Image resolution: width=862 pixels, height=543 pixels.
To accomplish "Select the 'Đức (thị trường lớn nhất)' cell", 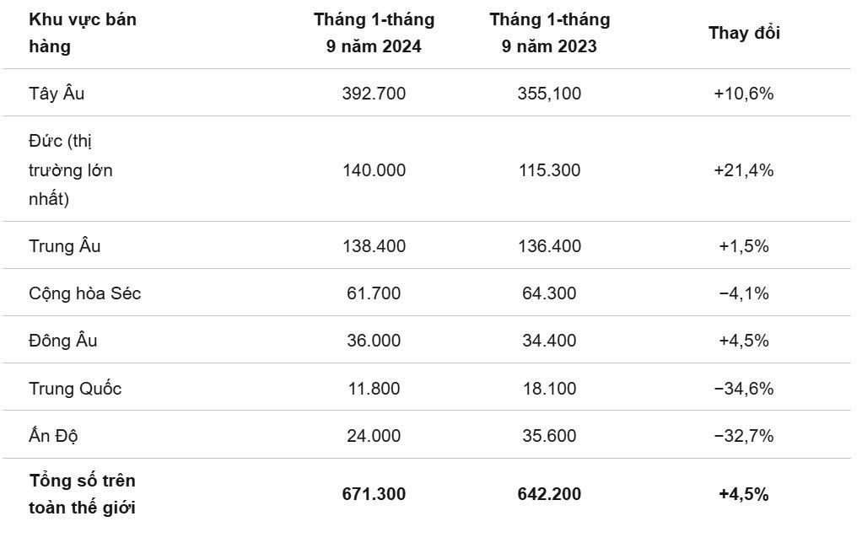I will [70, 169].
